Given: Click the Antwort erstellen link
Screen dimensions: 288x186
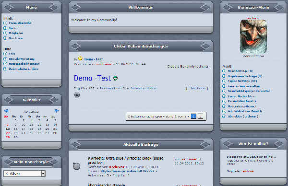Looking at the screenshot, I should [x=143, y=88].
